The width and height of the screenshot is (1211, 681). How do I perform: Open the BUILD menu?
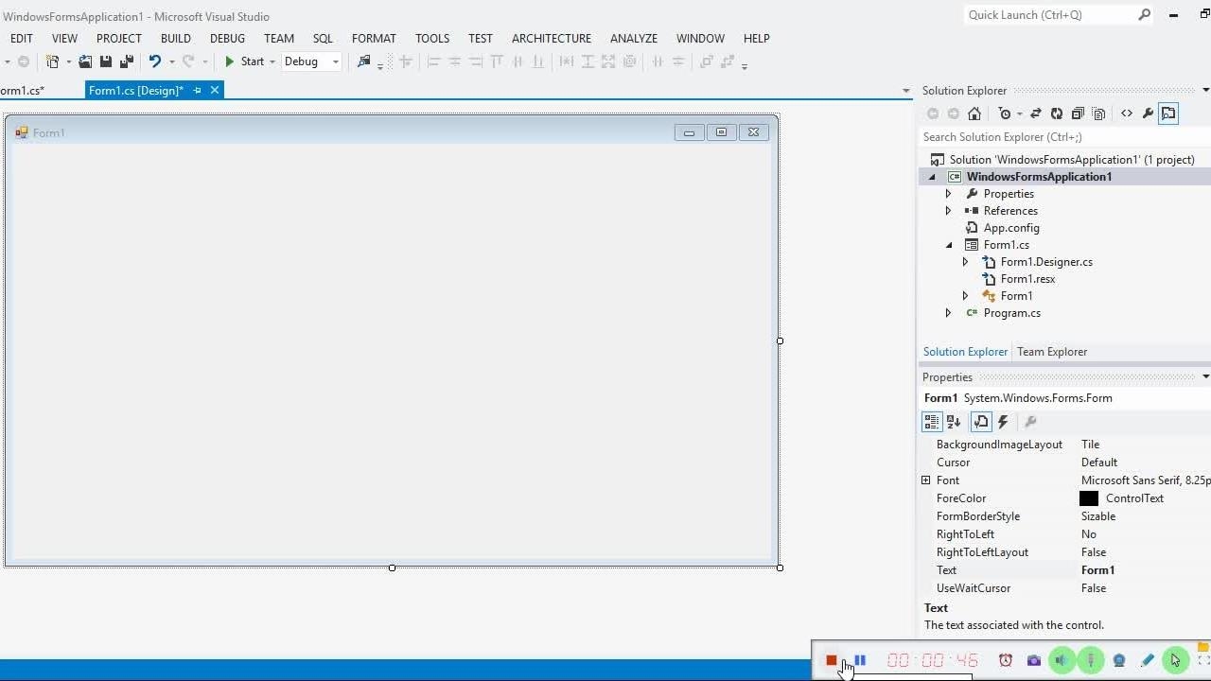point(175,38)
